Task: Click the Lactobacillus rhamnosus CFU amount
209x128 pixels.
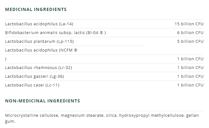Action: (190, 67)
